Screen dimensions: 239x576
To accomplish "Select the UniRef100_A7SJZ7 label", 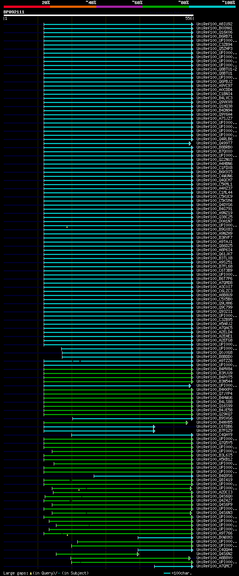I will click(214, 119).
